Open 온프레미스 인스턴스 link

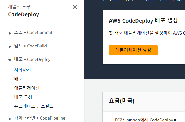click(34, 106)
